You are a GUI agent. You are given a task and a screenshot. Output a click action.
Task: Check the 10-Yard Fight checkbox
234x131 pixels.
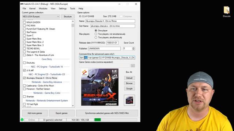pos(24,104)
